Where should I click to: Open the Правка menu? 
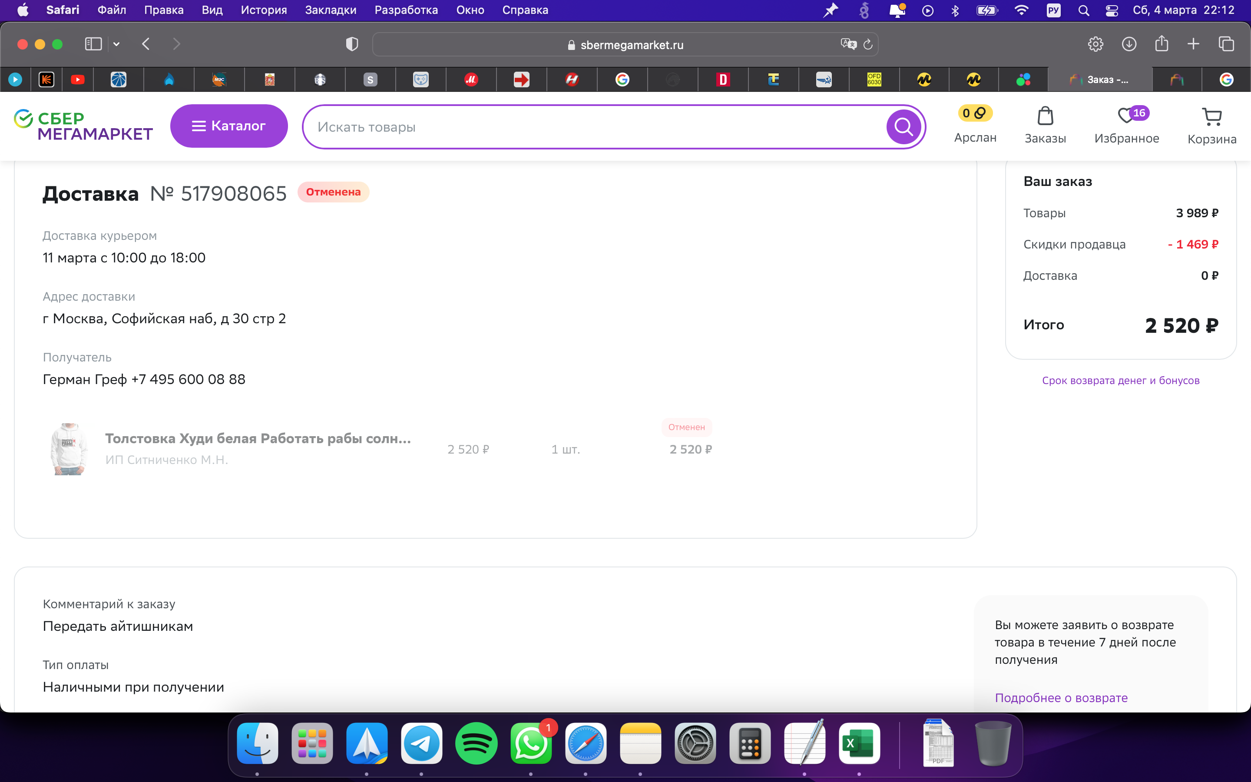[164, 10]
